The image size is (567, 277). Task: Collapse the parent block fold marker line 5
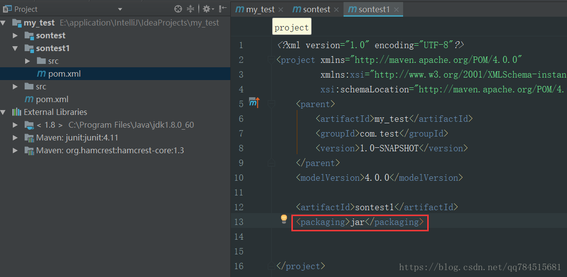tap(271, 104)
